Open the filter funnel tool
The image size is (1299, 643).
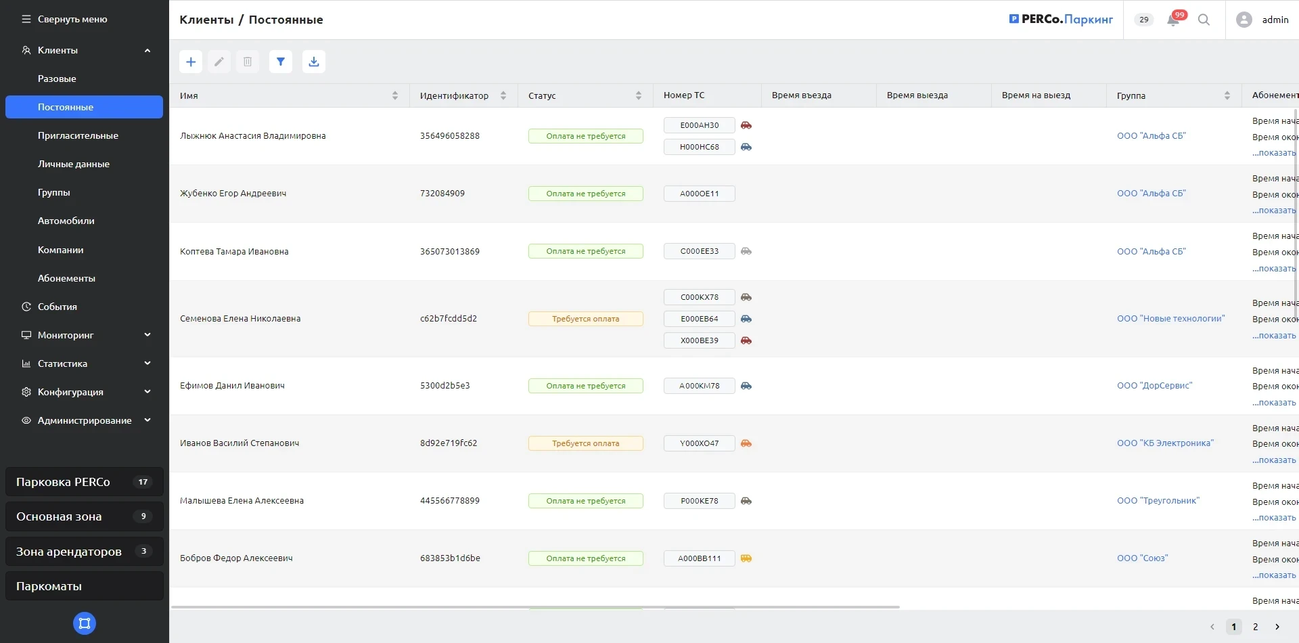tap(281, 62)
